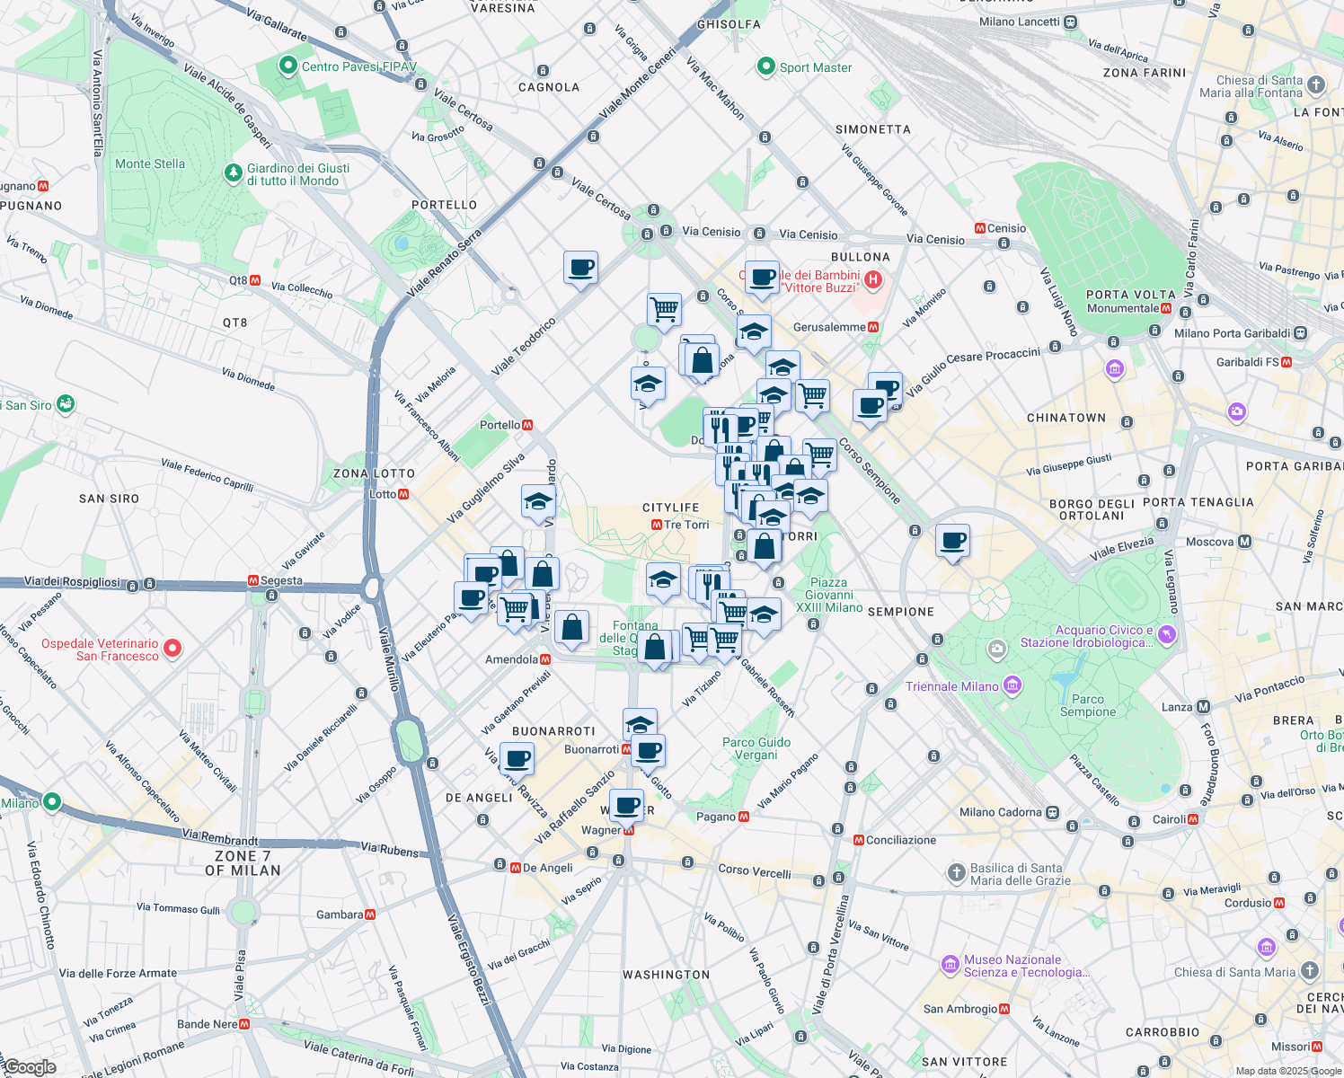Open the Milano Porta Garibaldi station label
Screen dimensions: 1344x1078
coord(1233,333)
